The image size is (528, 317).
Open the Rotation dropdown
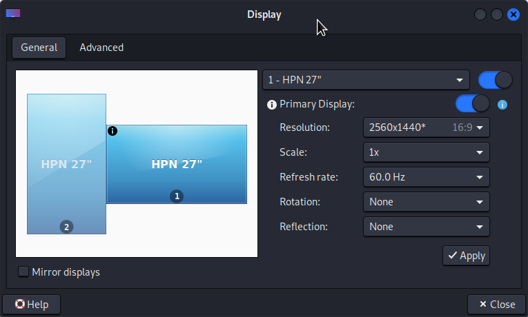pos(426,202)
